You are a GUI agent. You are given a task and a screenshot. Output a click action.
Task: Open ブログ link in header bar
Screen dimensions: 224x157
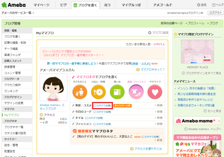click(x=214, y=23)
